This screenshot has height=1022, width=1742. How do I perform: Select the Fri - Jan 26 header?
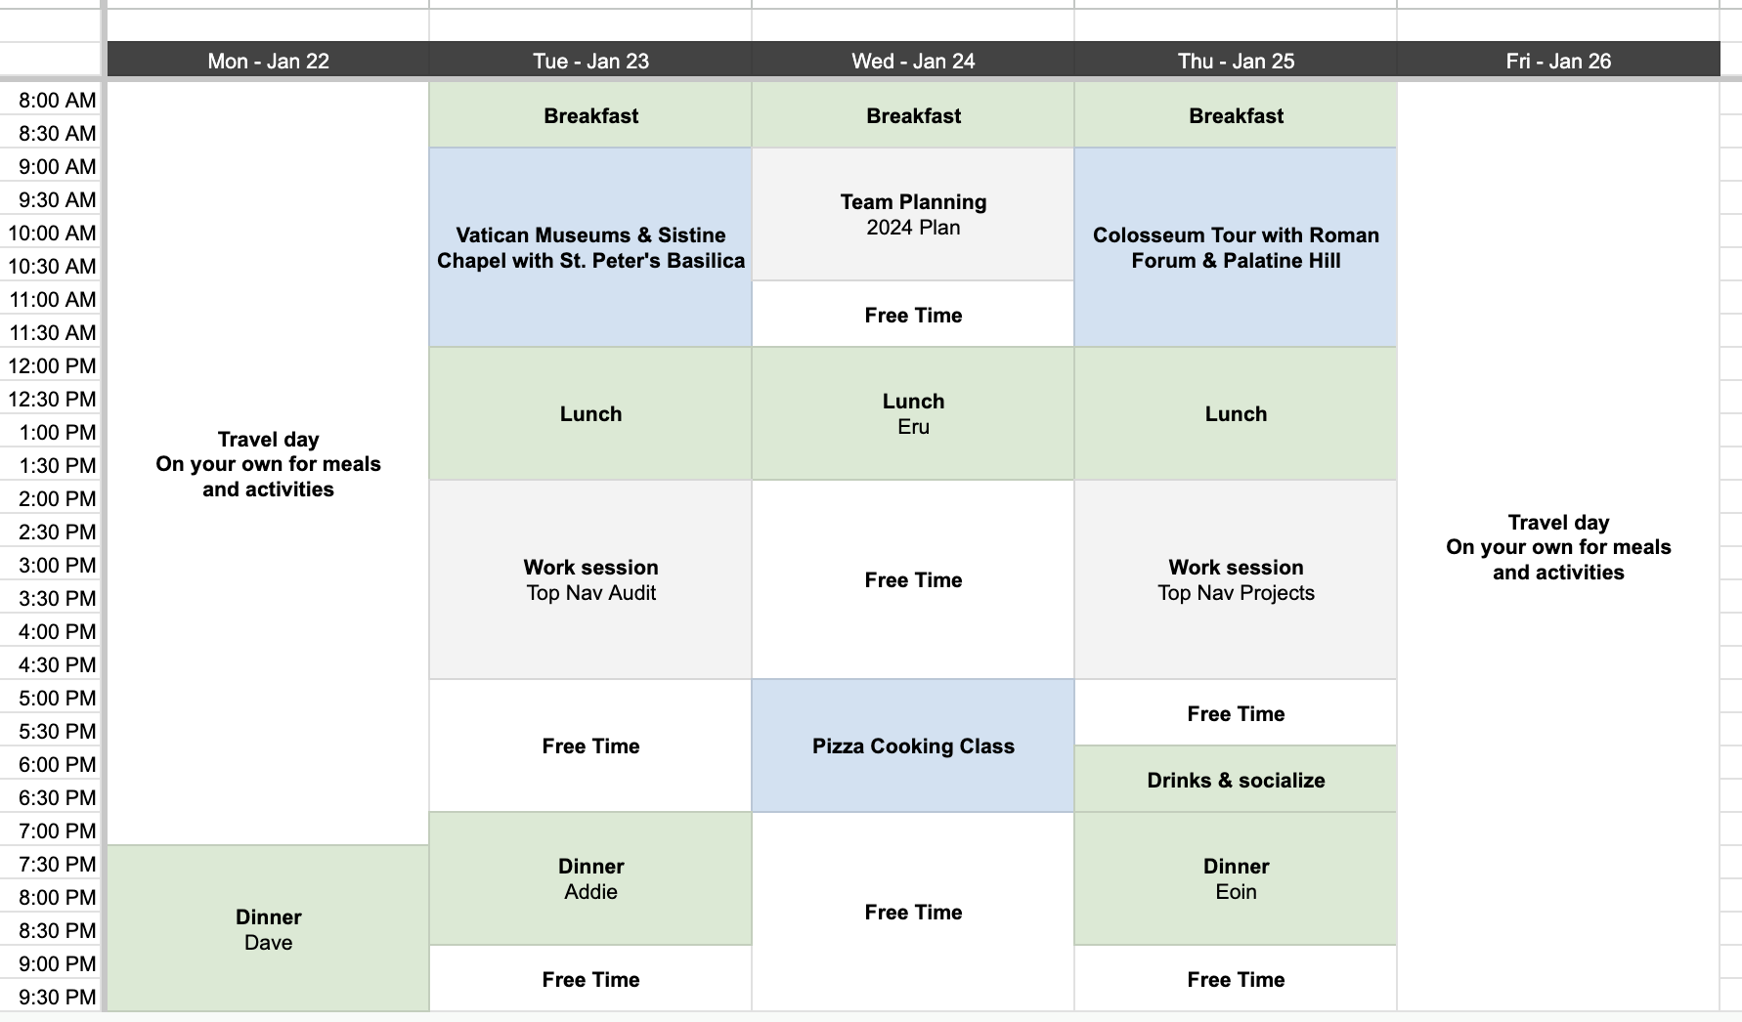(x=1558, y=61)
